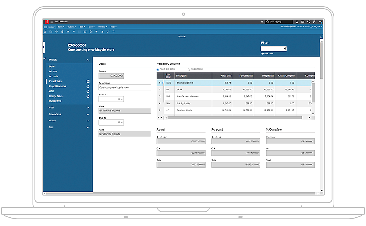
Task: Open the Window menu
Action: click(x=102, y=27)
